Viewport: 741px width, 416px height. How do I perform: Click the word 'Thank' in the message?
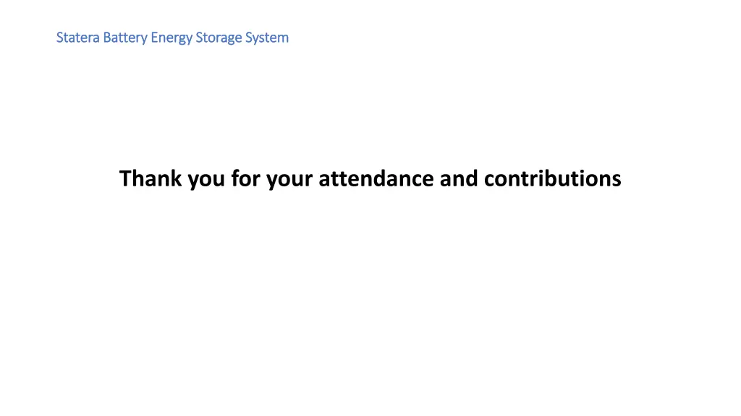pyautogui.click(x=151, y=178)
